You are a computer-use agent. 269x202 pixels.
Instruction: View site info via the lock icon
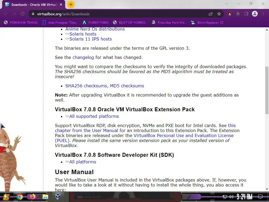pyautogui.click(x=33, y=14)
